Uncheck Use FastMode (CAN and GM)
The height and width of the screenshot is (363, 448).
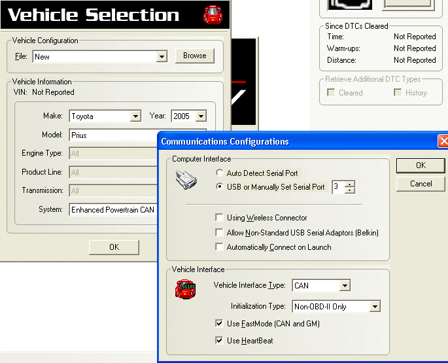pos(220,324)
